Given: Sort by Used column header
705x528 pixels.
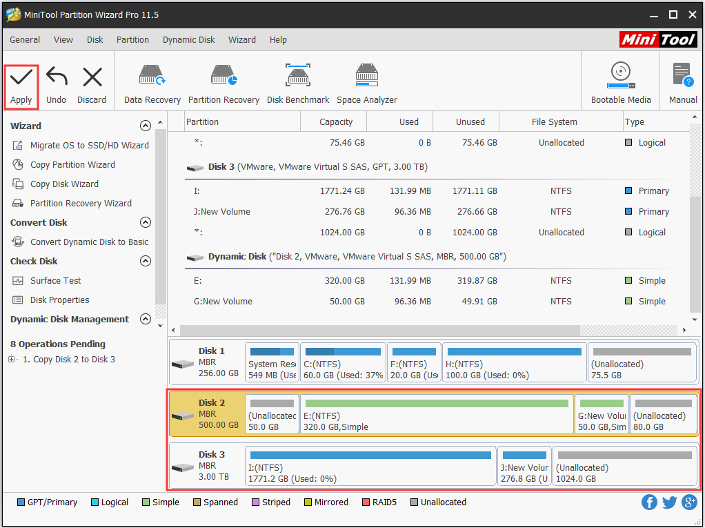Looking at the screenshot, I should click(399, 122).
